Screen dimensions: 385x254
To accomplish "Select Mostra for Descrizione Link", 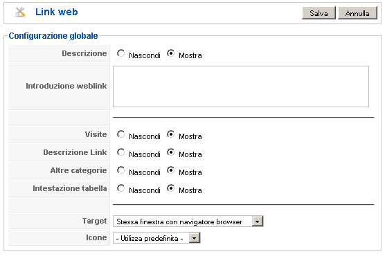I will coord(170,152).
